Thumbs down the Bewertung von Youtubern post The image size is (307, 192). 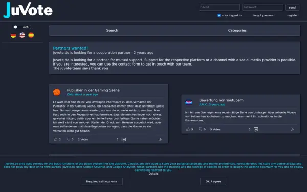pos(201,129)
